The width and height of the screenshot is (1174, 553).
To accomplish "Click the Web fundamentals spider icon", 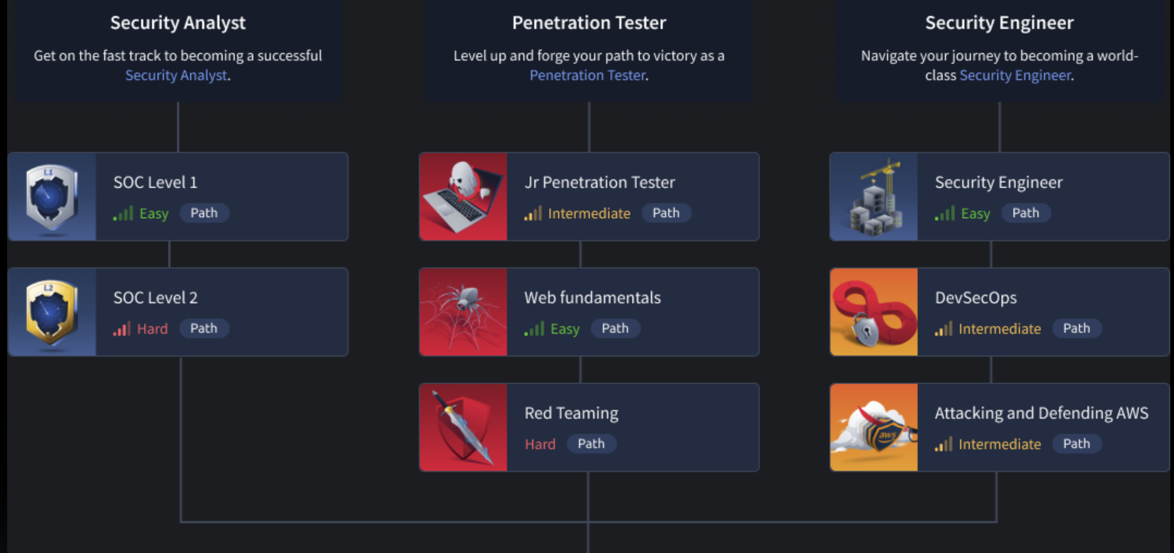I will (463, 312).
